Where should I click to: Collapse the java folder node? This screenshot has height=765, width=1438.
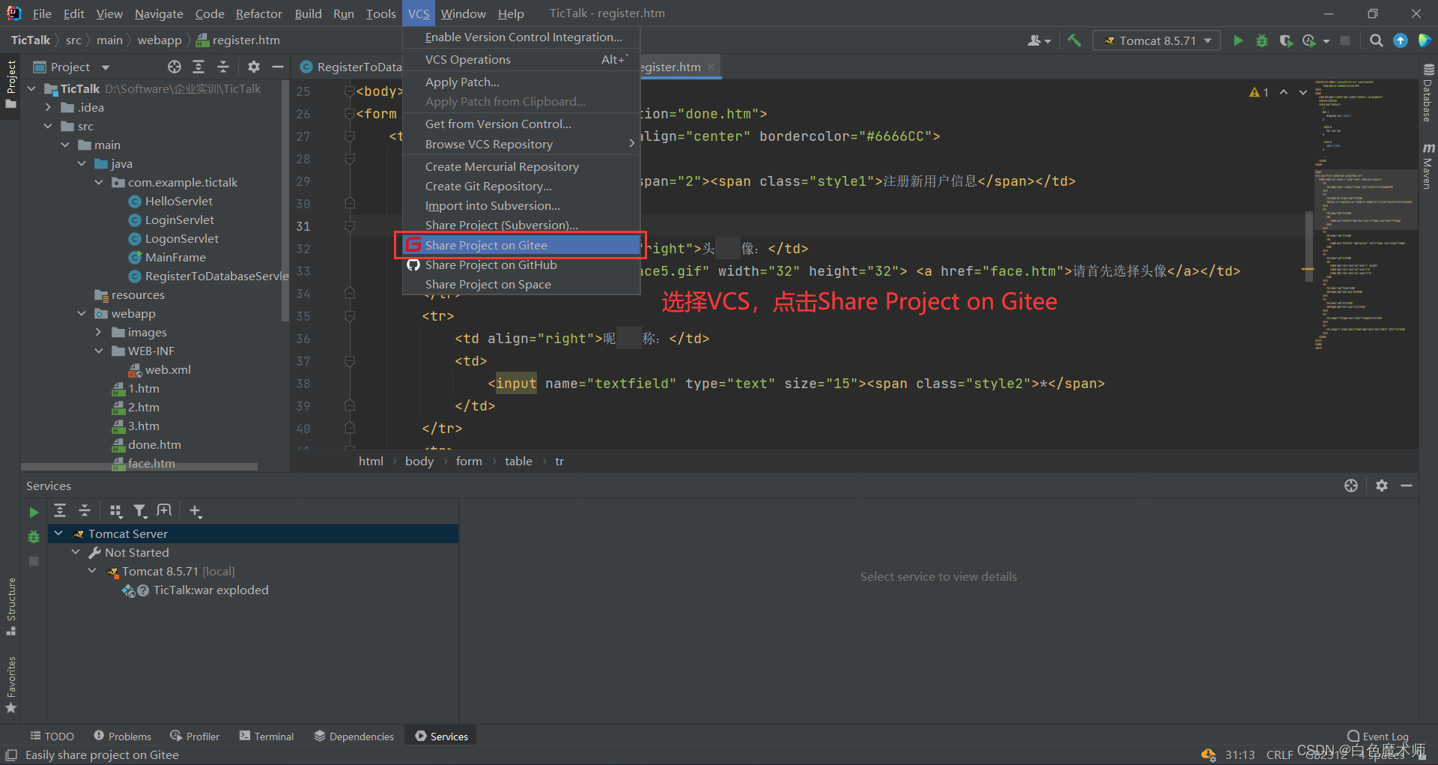tap(82, 163)
